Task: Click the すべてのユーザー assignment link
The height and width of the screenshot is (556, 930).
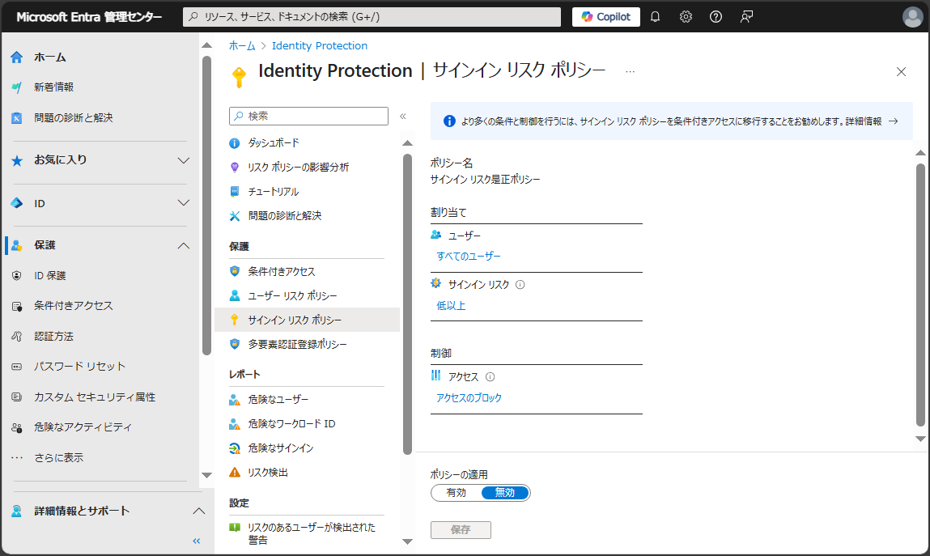Action: (x=469, y=256)
